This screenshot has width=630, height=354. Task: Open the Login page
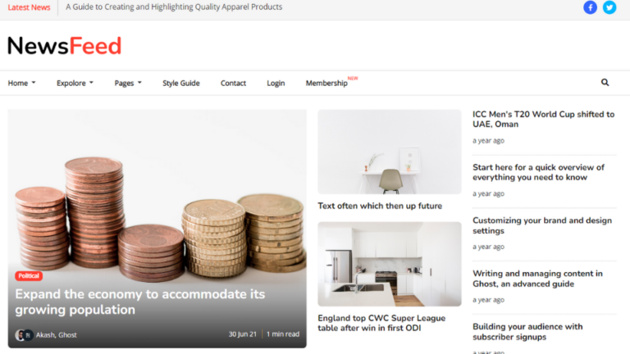tap(276, 83)
